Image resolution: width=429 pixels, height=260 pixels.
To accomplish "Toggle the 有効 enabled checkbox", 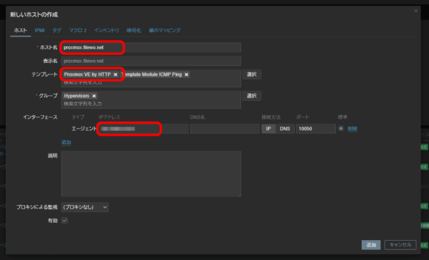I will 64,221.
